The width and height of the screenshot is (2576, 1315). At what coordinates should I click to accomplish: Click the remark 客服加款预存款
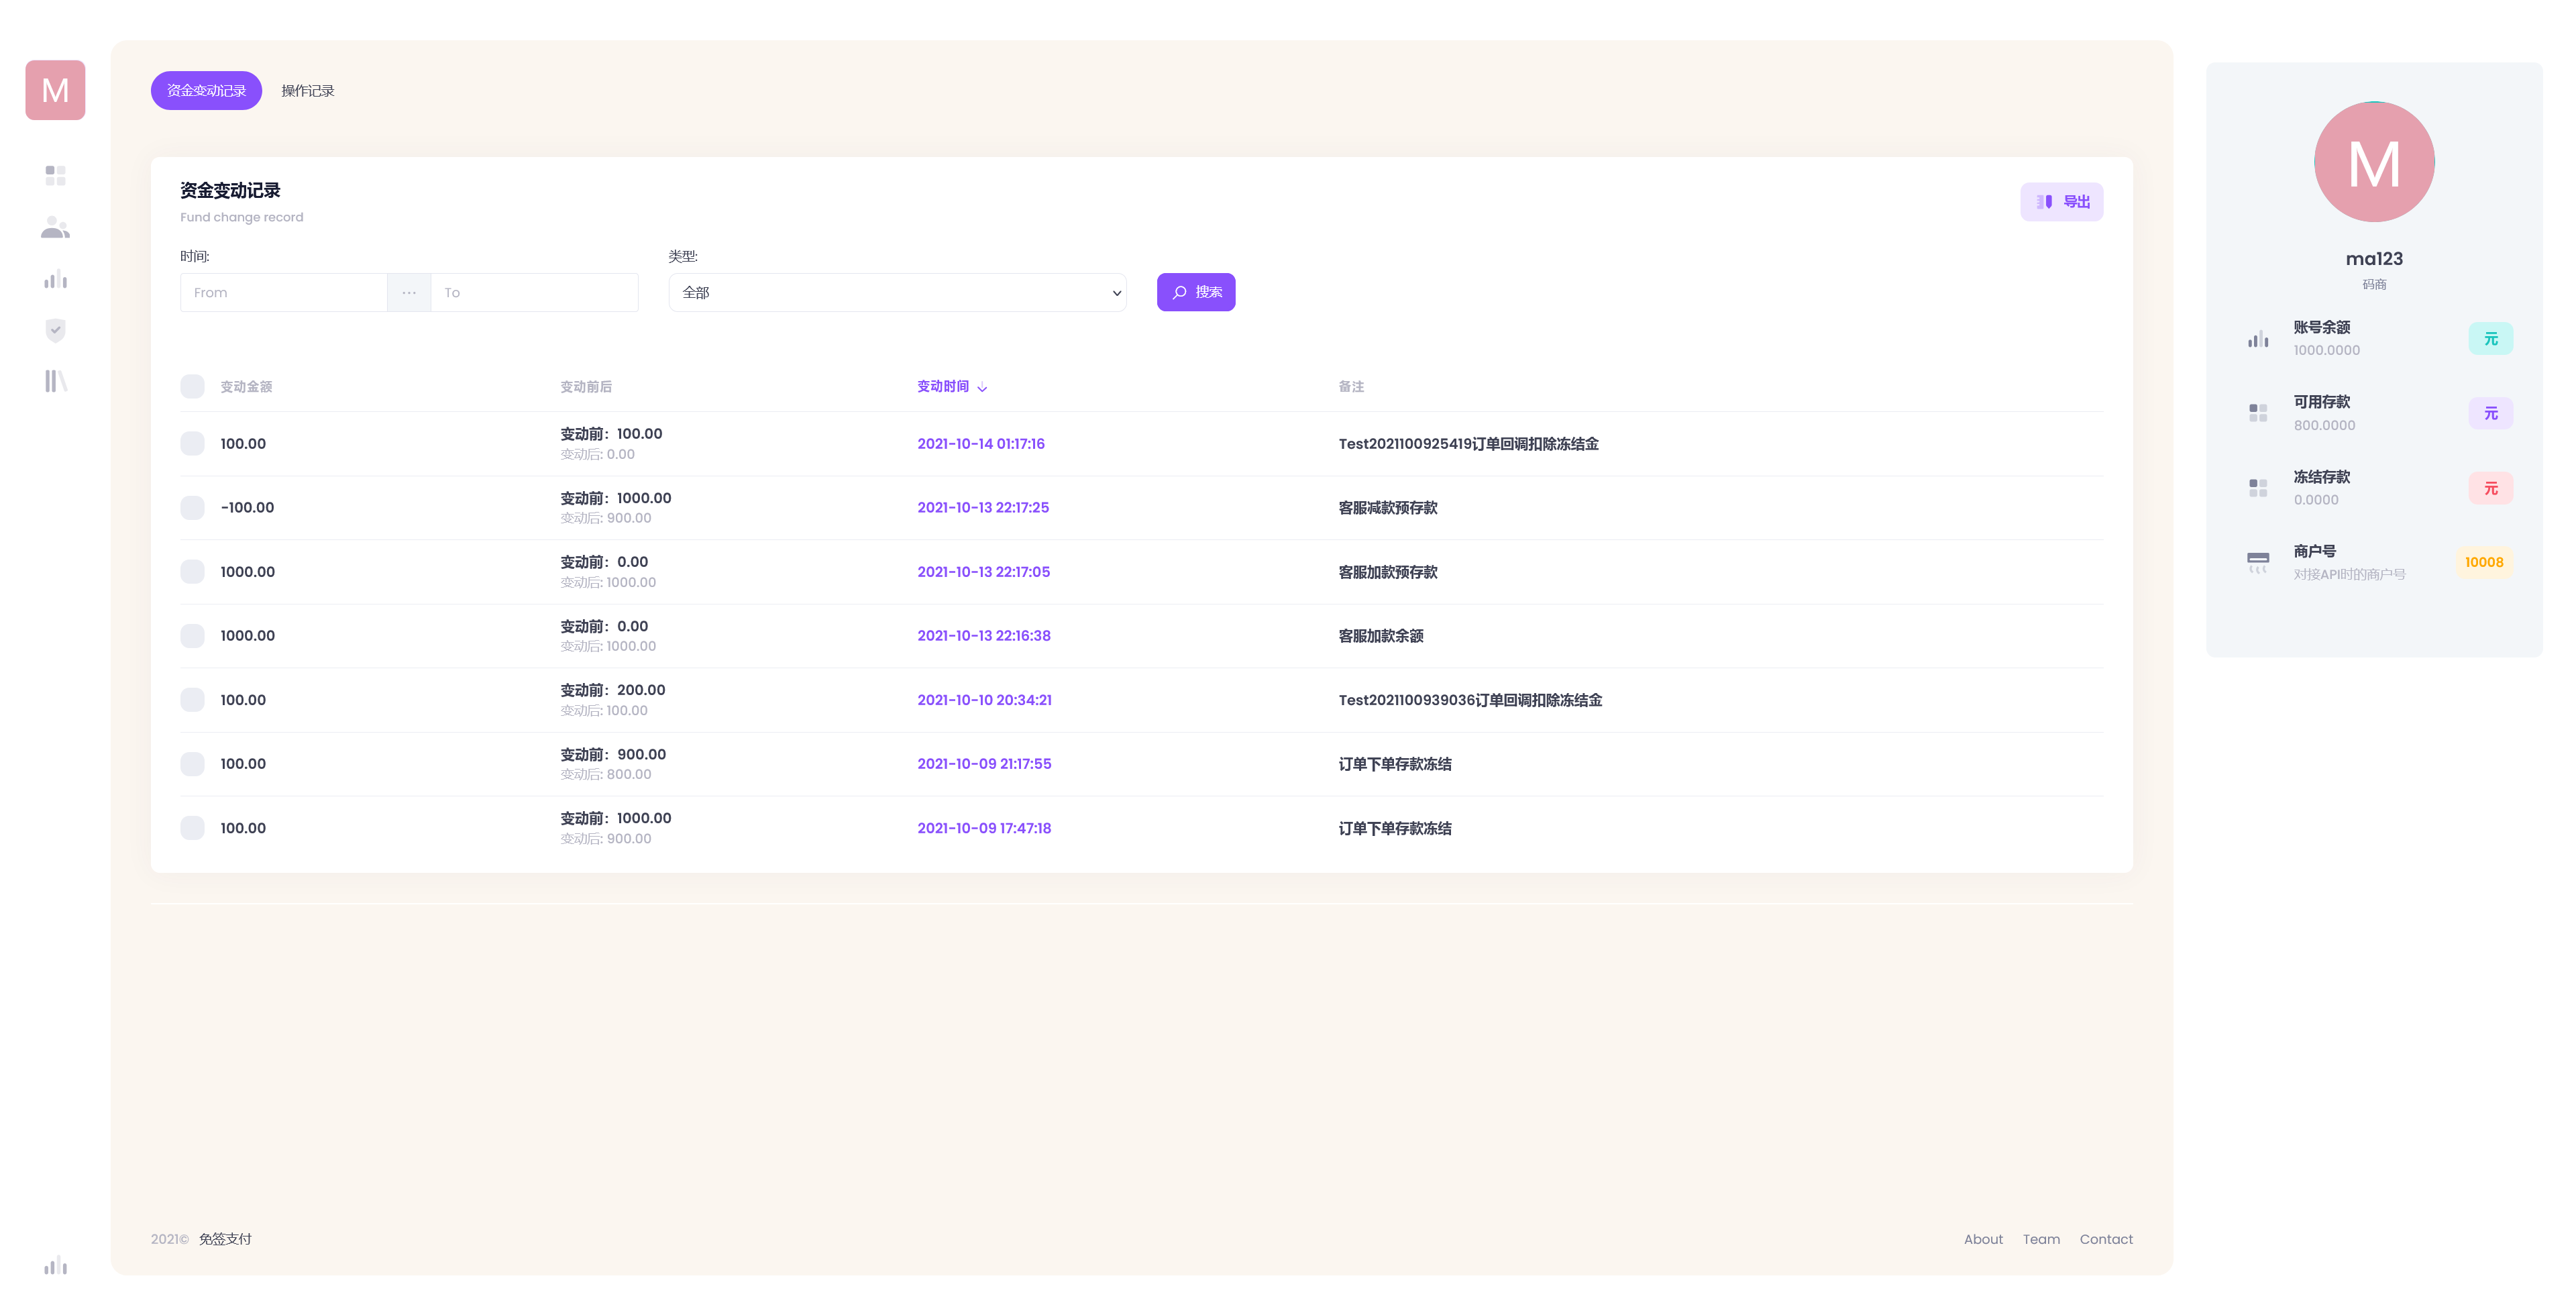tap(1388, 572)
